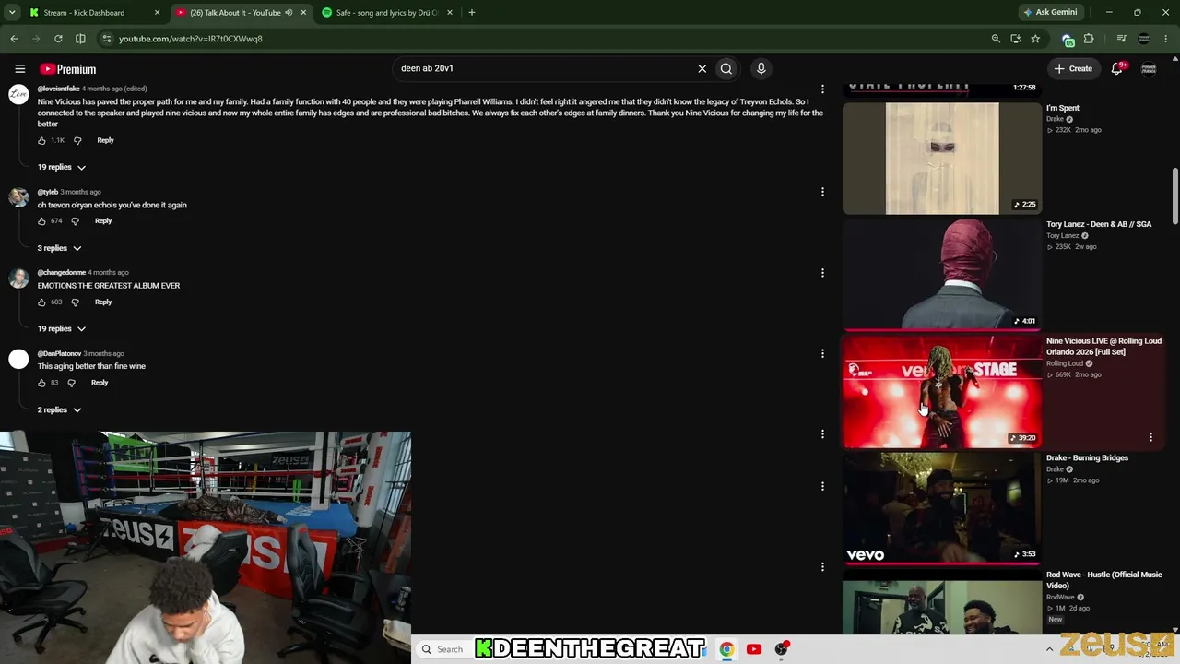Reply to the @DanPlatonov comment
Viewport: 1180px width, 664px height.
click(x=100, y=383)
